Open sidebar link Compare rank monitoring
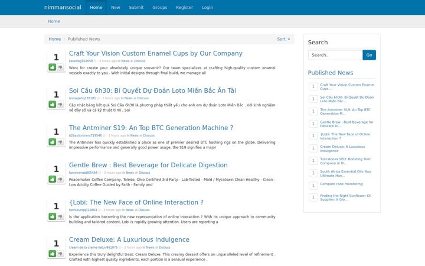Viewport: 425px width, 266px height. click(x=341, y=184)
